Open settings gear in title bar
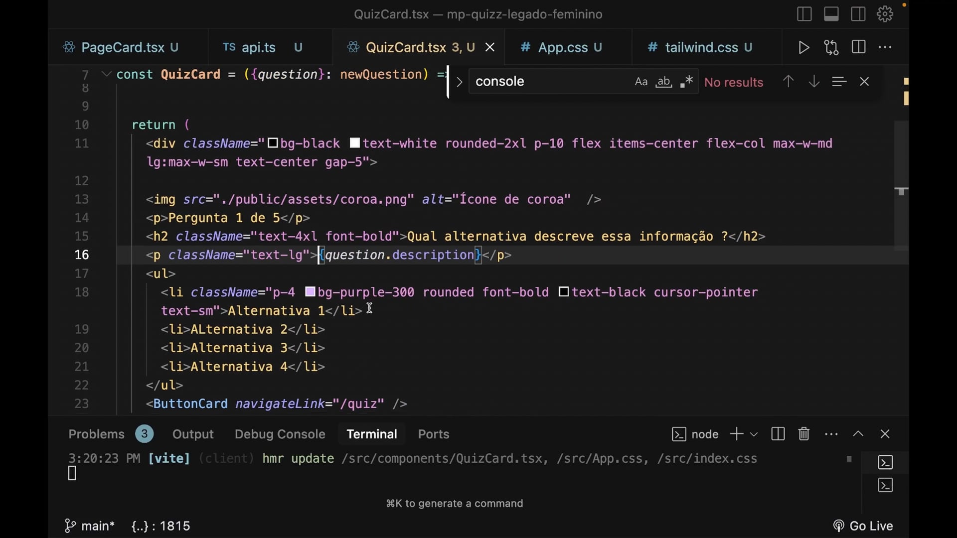The height and width of the screenshot is (538, 957). 885,14
